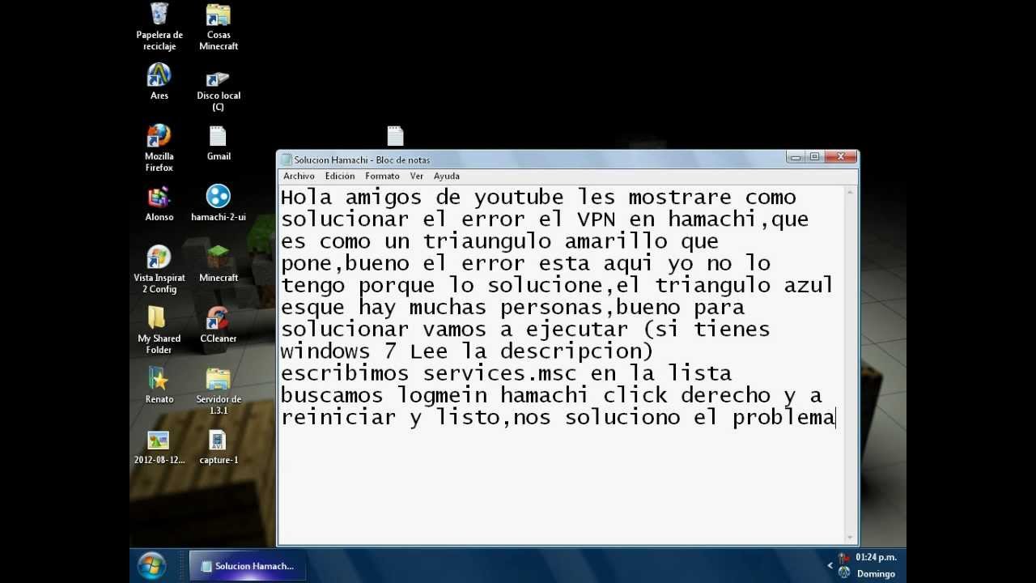
Task: Launch Mozilla Firefox from the desktop
Action: (x=159, y=147)
